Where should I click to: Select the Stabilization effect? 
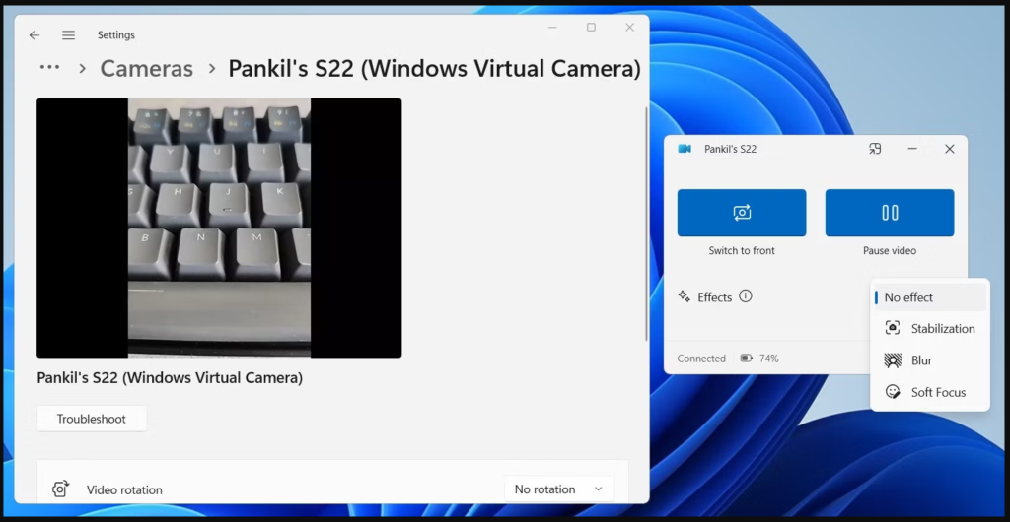(930, 329)
